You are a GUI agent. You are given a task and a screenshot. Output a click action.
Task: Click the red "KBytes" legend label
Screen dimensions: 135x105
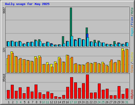point(132,94)
